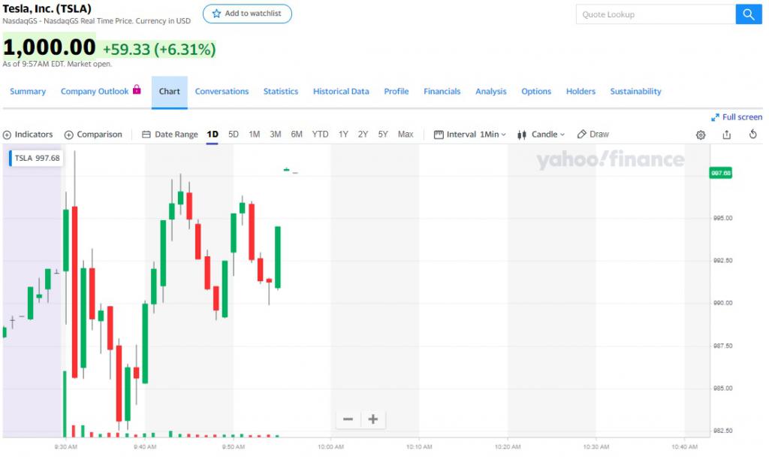Click the 987.50 price axis label

722,346
